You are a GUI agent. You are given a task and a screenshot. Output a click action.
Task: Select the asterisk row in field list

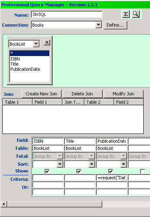29,53
